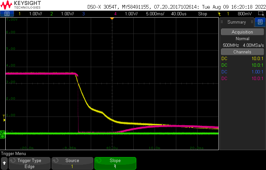Click the blue DC channel 3 coupling
Screen dimensions: 266x170
point(224,72)
